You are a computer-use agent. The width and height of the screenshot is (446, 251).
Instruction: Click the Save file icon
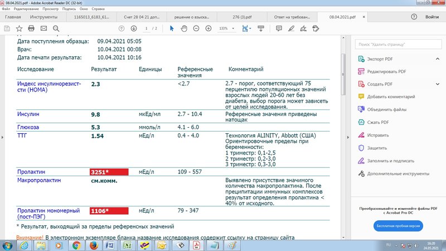pos(7,28)
